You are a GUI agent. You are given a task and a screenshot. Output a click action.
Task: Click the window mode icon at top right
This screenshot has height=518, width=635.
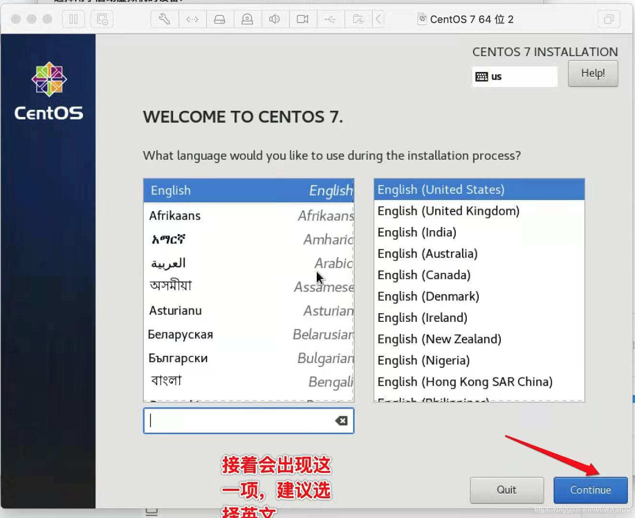pos(609,19)
